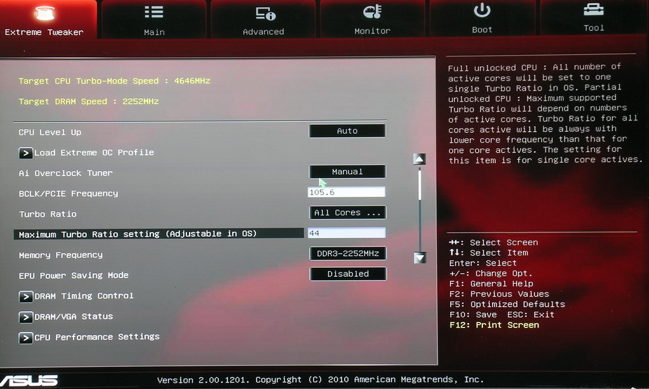Click the F2: Previous Values hint
Image resolution: width=649 pixels, height=389 pixels.
[499, 294]
